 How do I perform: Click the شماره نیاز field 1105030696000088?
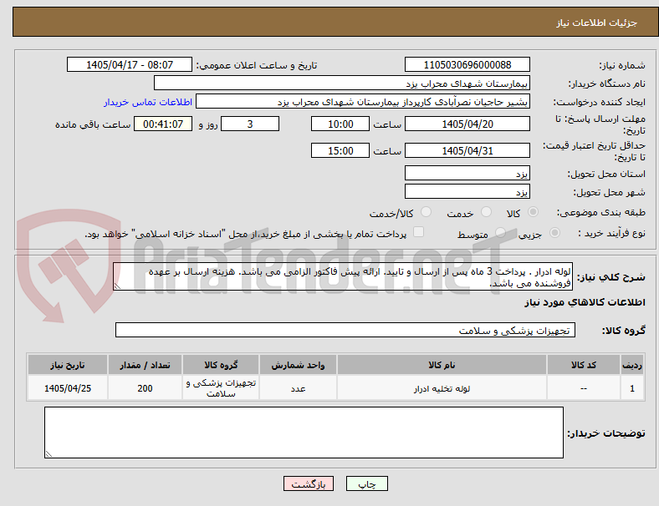(x=467, y=65)
